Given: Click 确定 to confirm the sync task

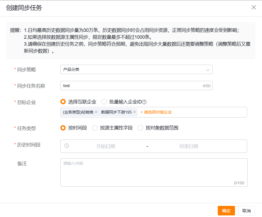Looking at the screenshot, I should [x=226, y=210].
